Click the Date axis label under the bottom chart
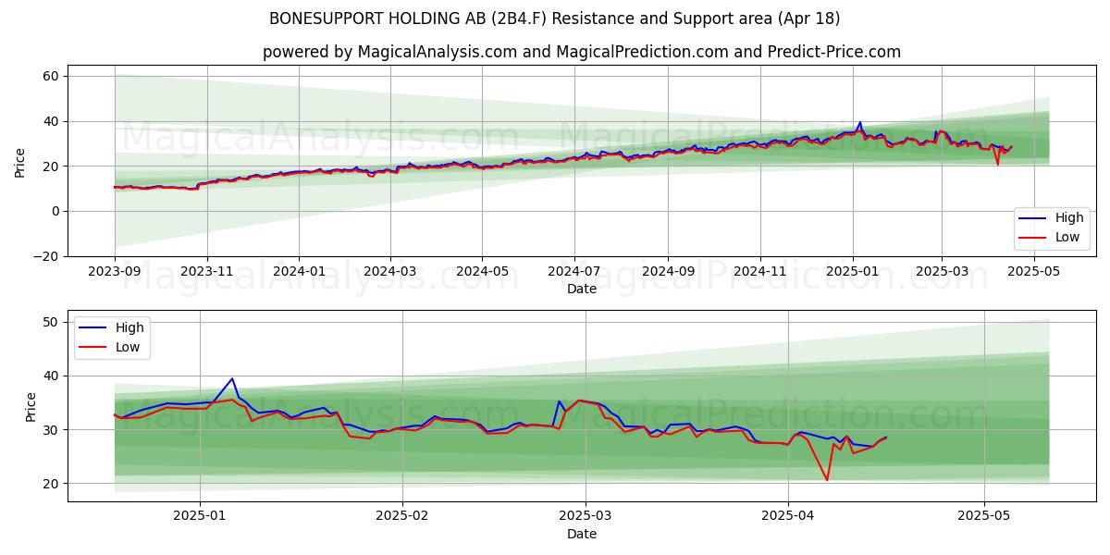 pyautogui.click(x=582, y=534)
